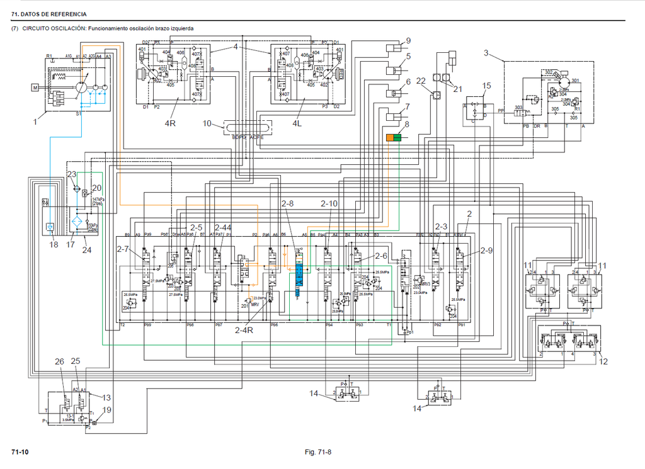Click the valve symbol labeled 303
The image size is (645, 469).
[520, 113]
